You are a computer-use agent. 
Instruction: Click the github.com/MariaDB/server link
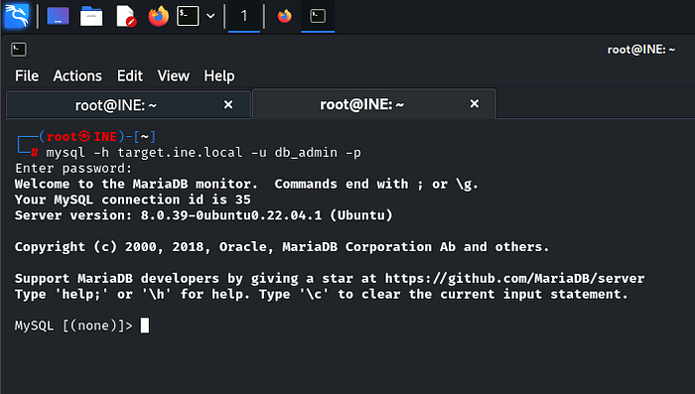pos(514,278)
